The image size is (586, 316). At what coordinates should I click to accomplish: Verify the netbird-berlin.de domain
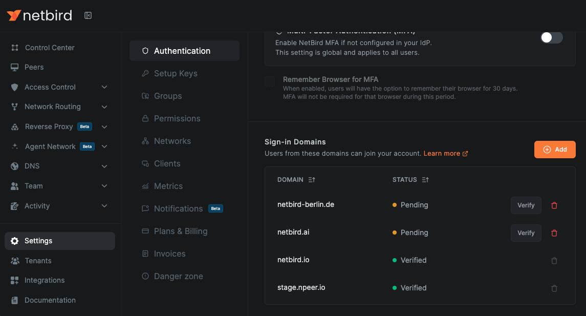526,205
